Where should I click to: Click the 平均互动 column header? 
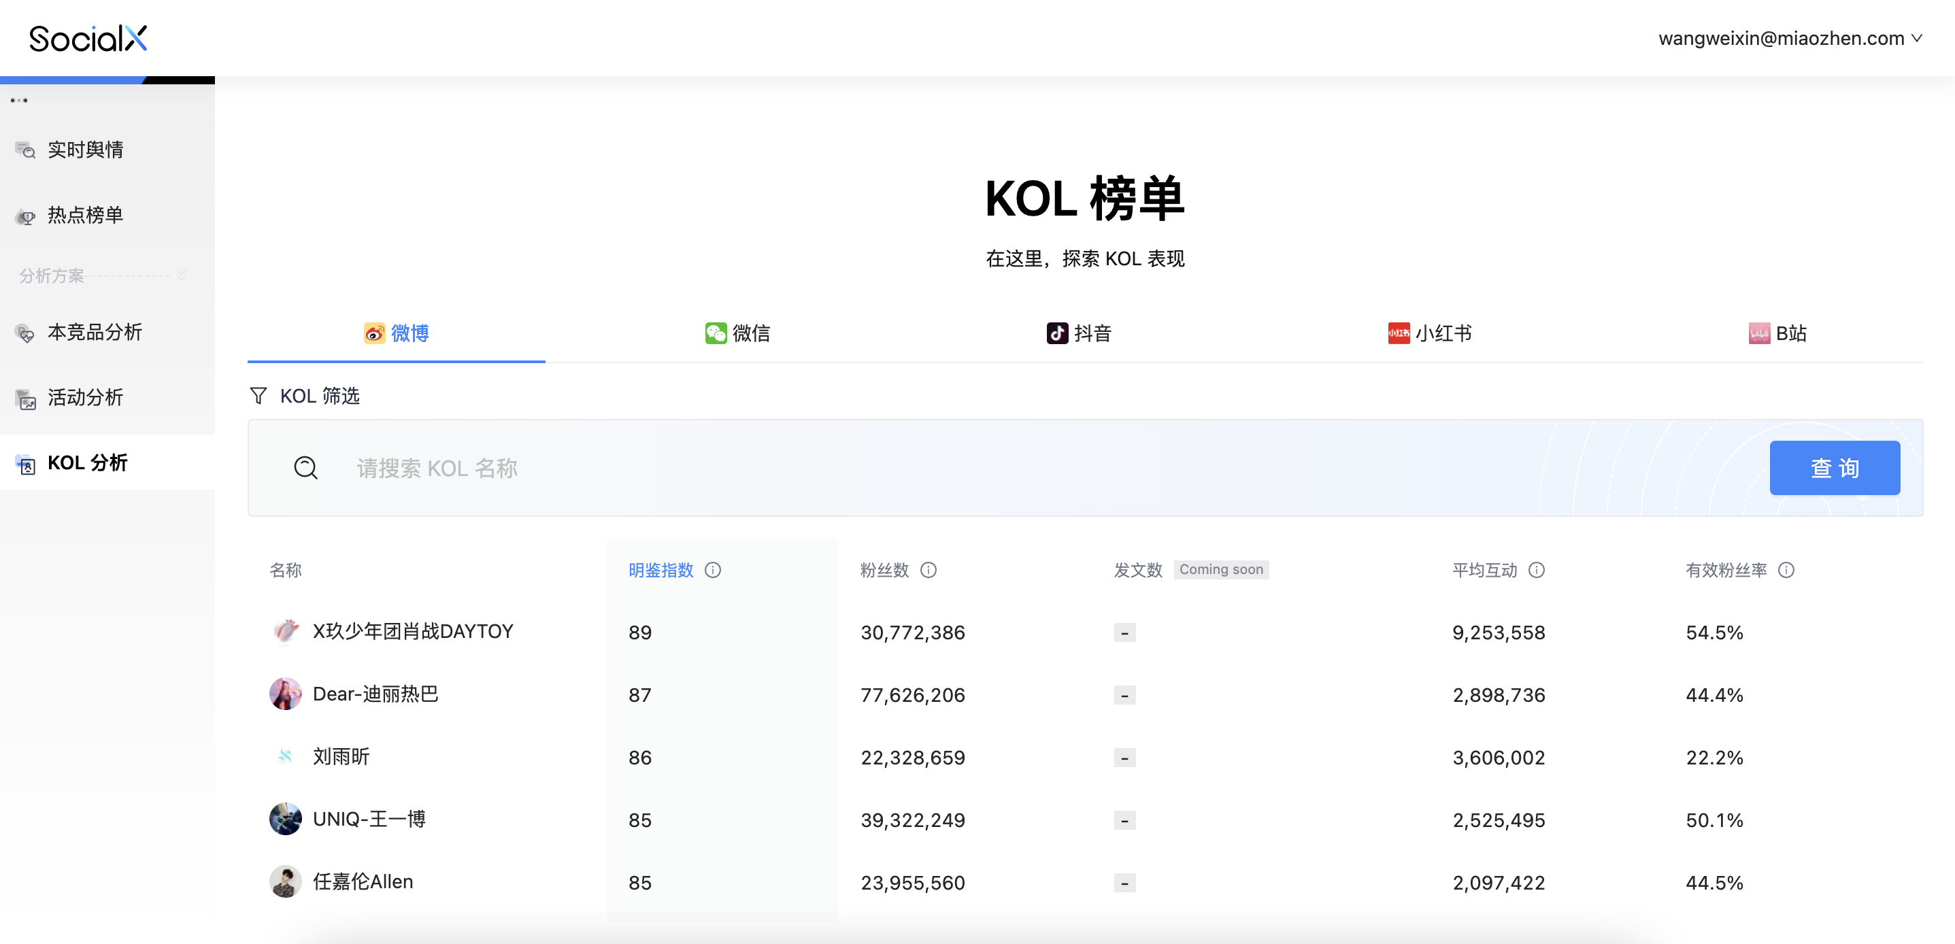point(1484,570)
